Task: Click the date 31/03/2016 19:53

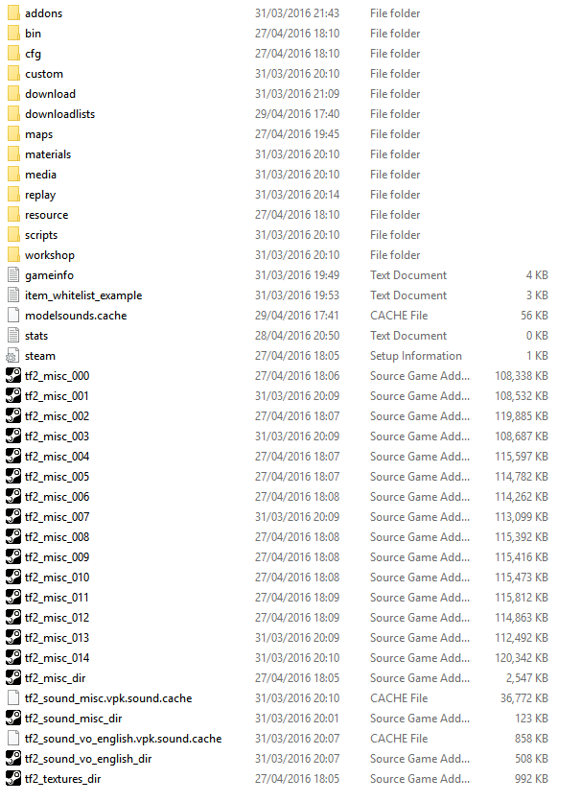Action: click(297, 295)
